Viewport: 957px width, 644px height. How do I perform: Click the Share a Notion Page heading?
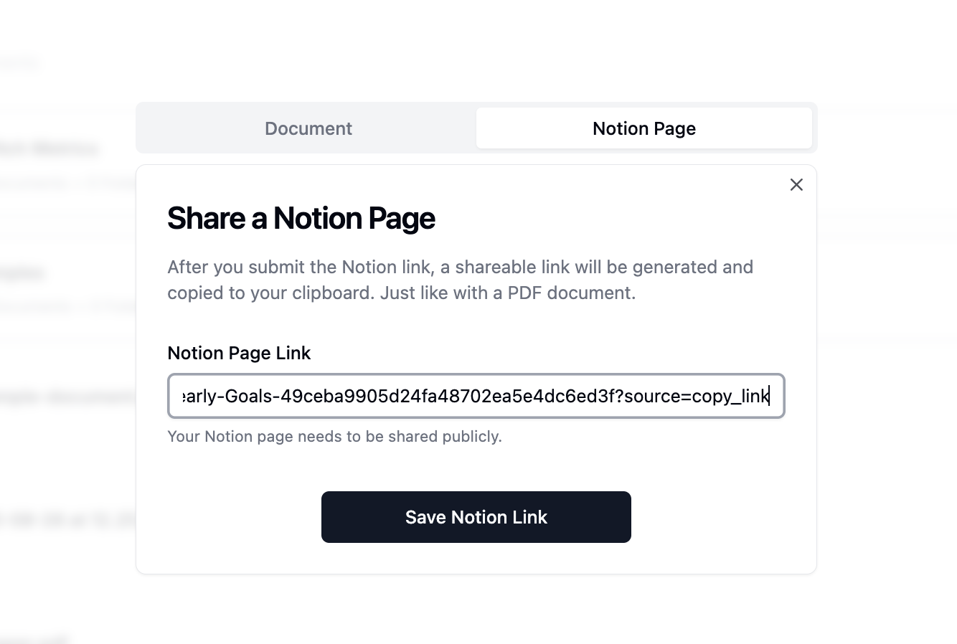coord(301,218)
